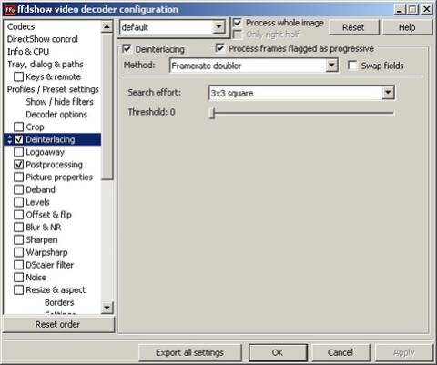Enable the DScaler filter checkbox

[19, 265]
